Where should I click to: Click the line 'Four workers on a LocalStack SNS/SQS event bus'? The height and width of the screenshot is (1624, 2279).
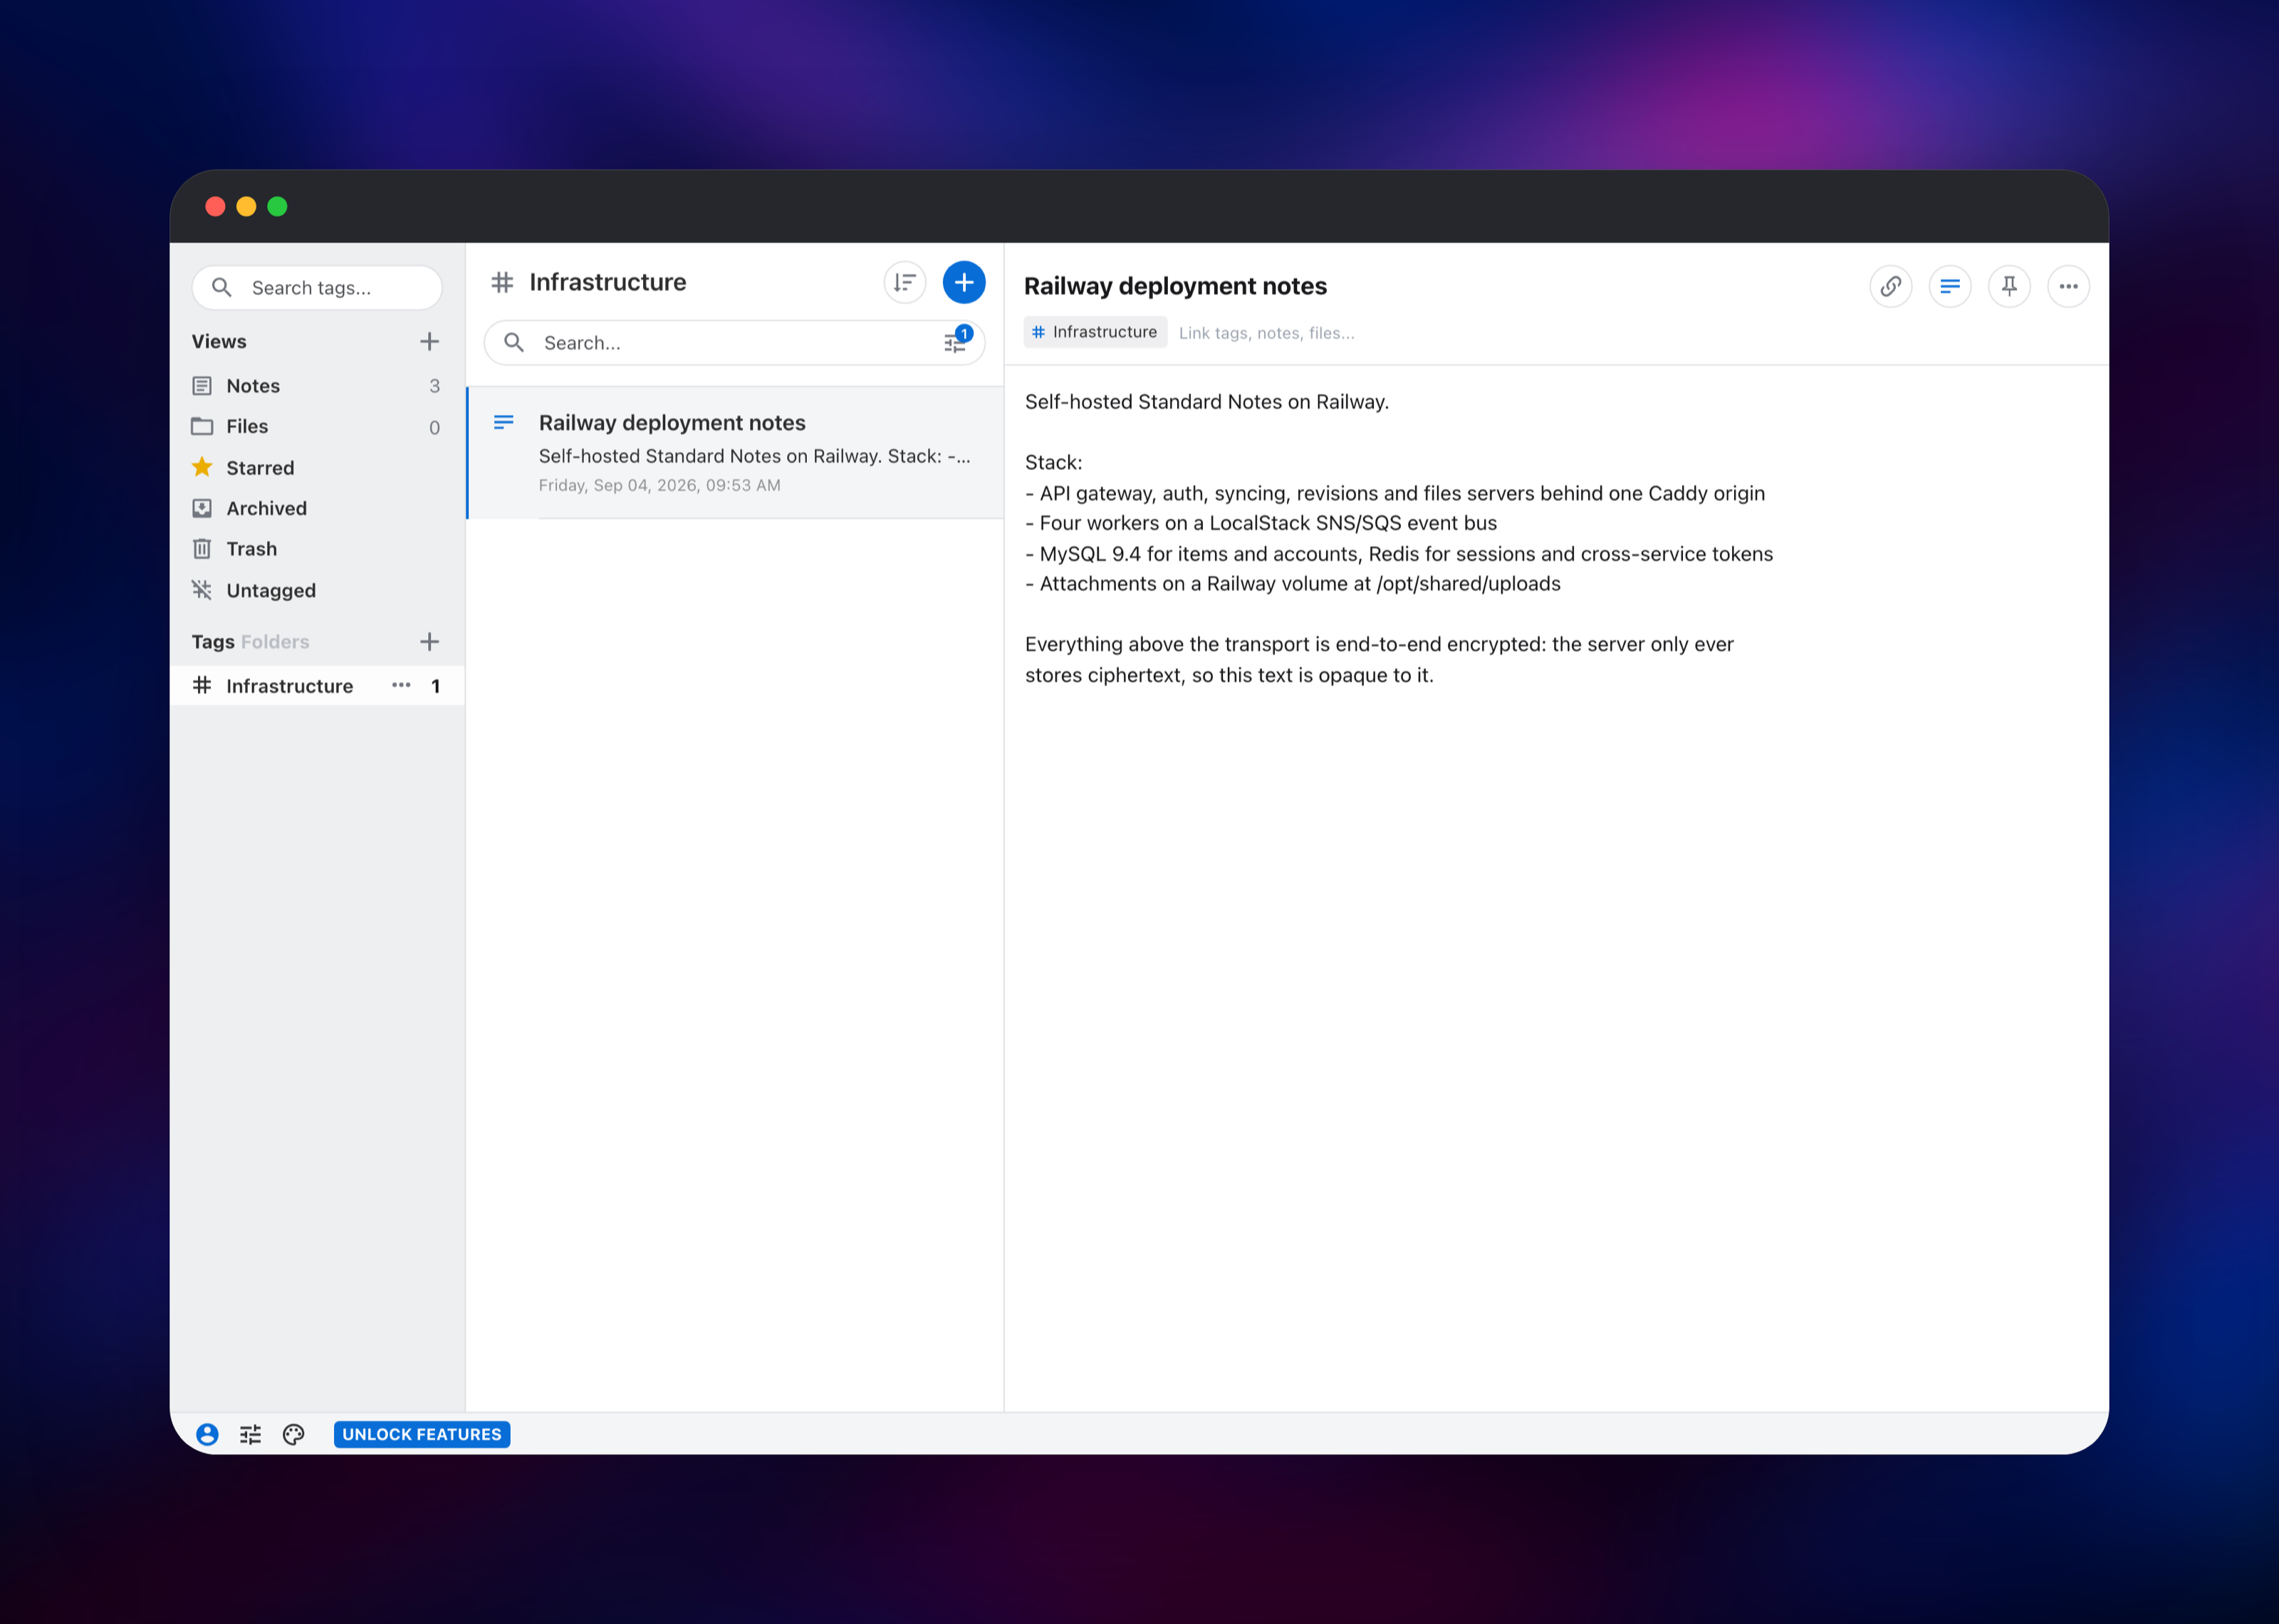click(x=1261, y=523)
